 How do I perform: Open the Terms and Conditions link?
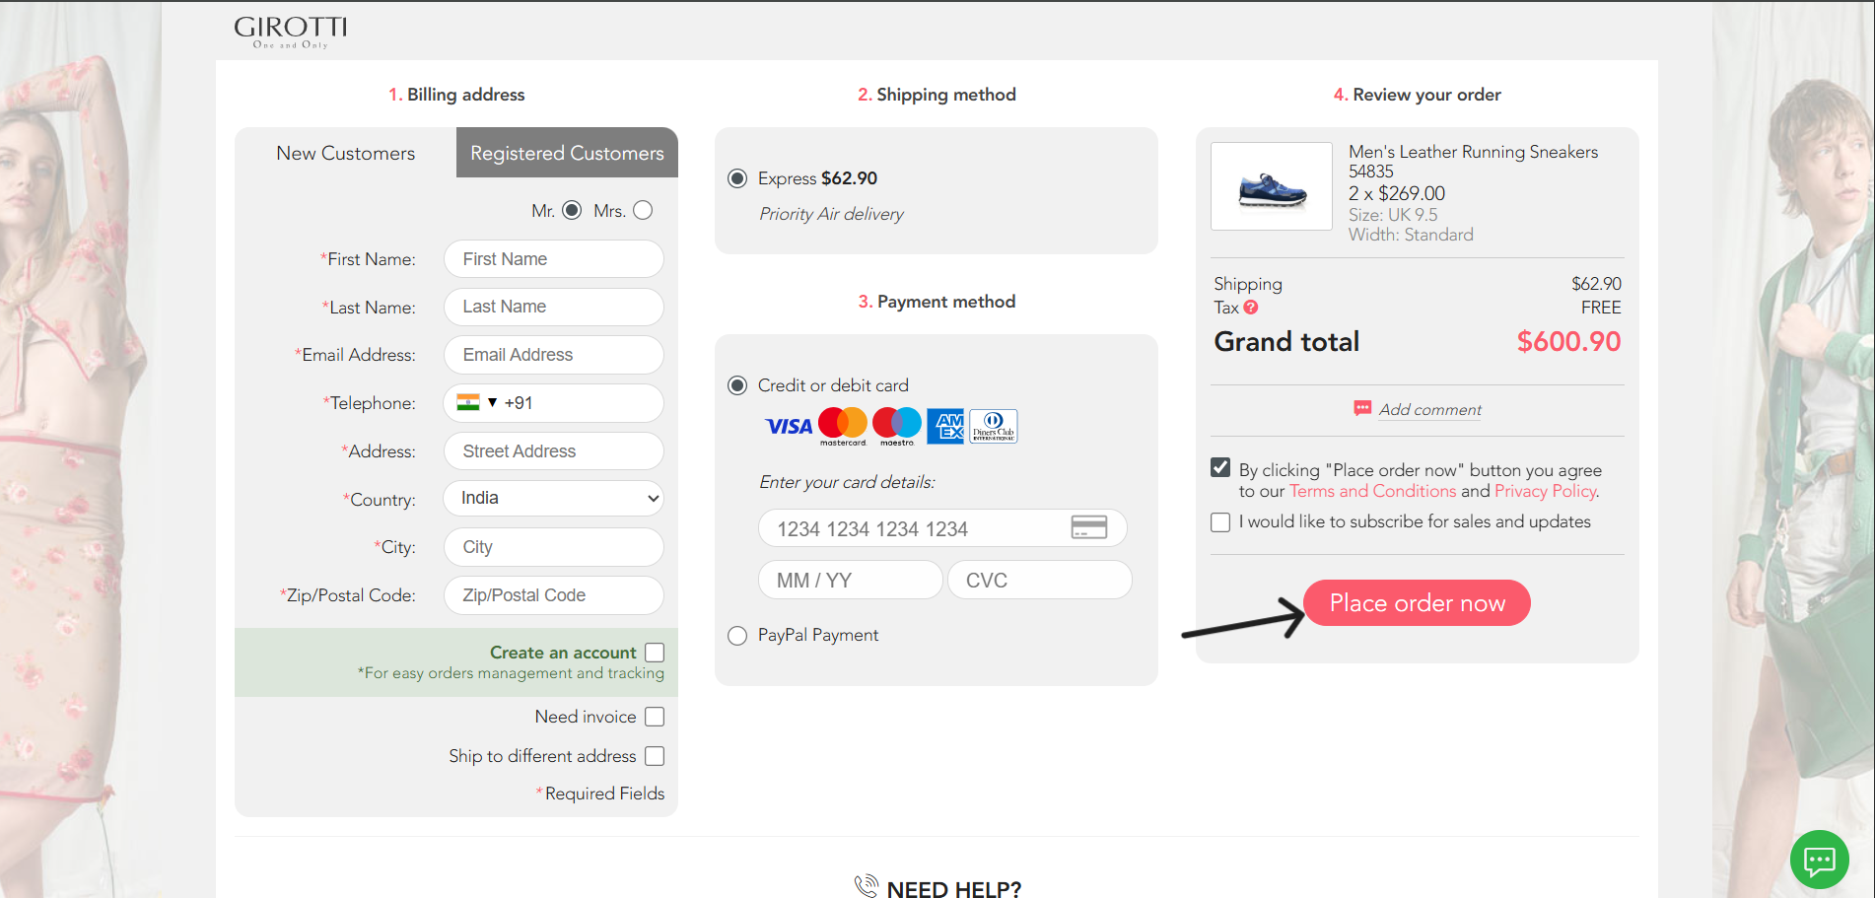coord(1372,491)
